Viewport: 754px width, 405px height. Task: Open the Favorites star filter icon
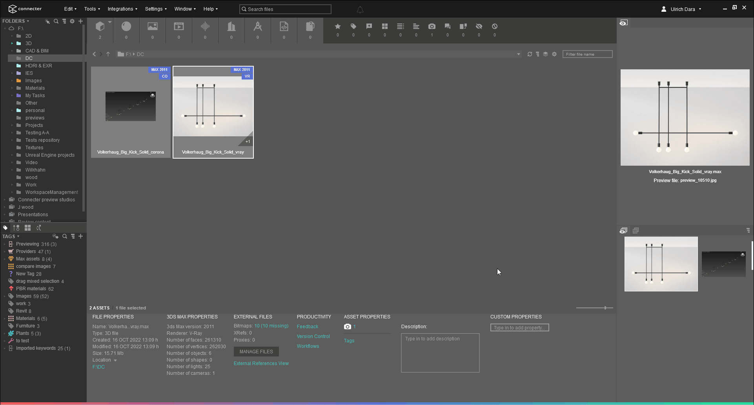coord(338,26)
